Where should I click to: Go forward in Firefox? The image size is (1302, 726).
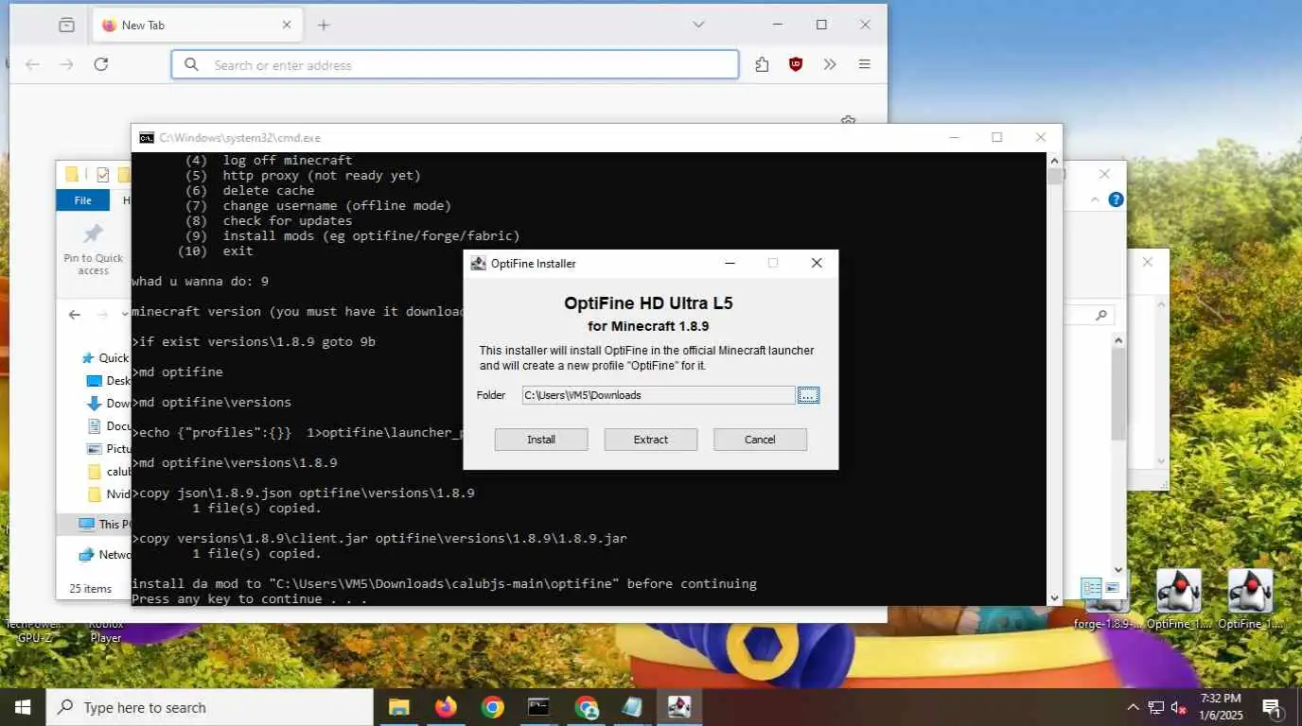pyautogui.click(x=66, y=64)
